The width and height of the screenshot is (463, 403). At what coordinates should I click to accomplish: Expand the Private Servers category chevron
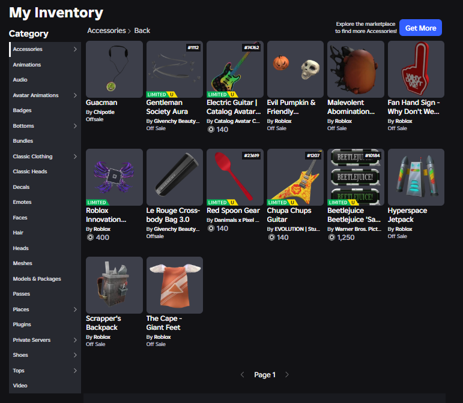point(75,340)
